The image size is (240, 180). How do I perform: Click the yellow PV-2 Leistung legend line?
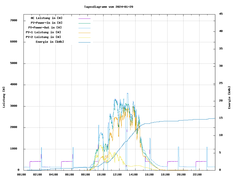pyautogui.click(x=84, y=37)
